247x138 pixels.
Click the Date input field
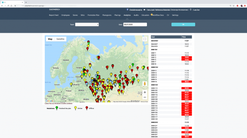coord(135,25)
